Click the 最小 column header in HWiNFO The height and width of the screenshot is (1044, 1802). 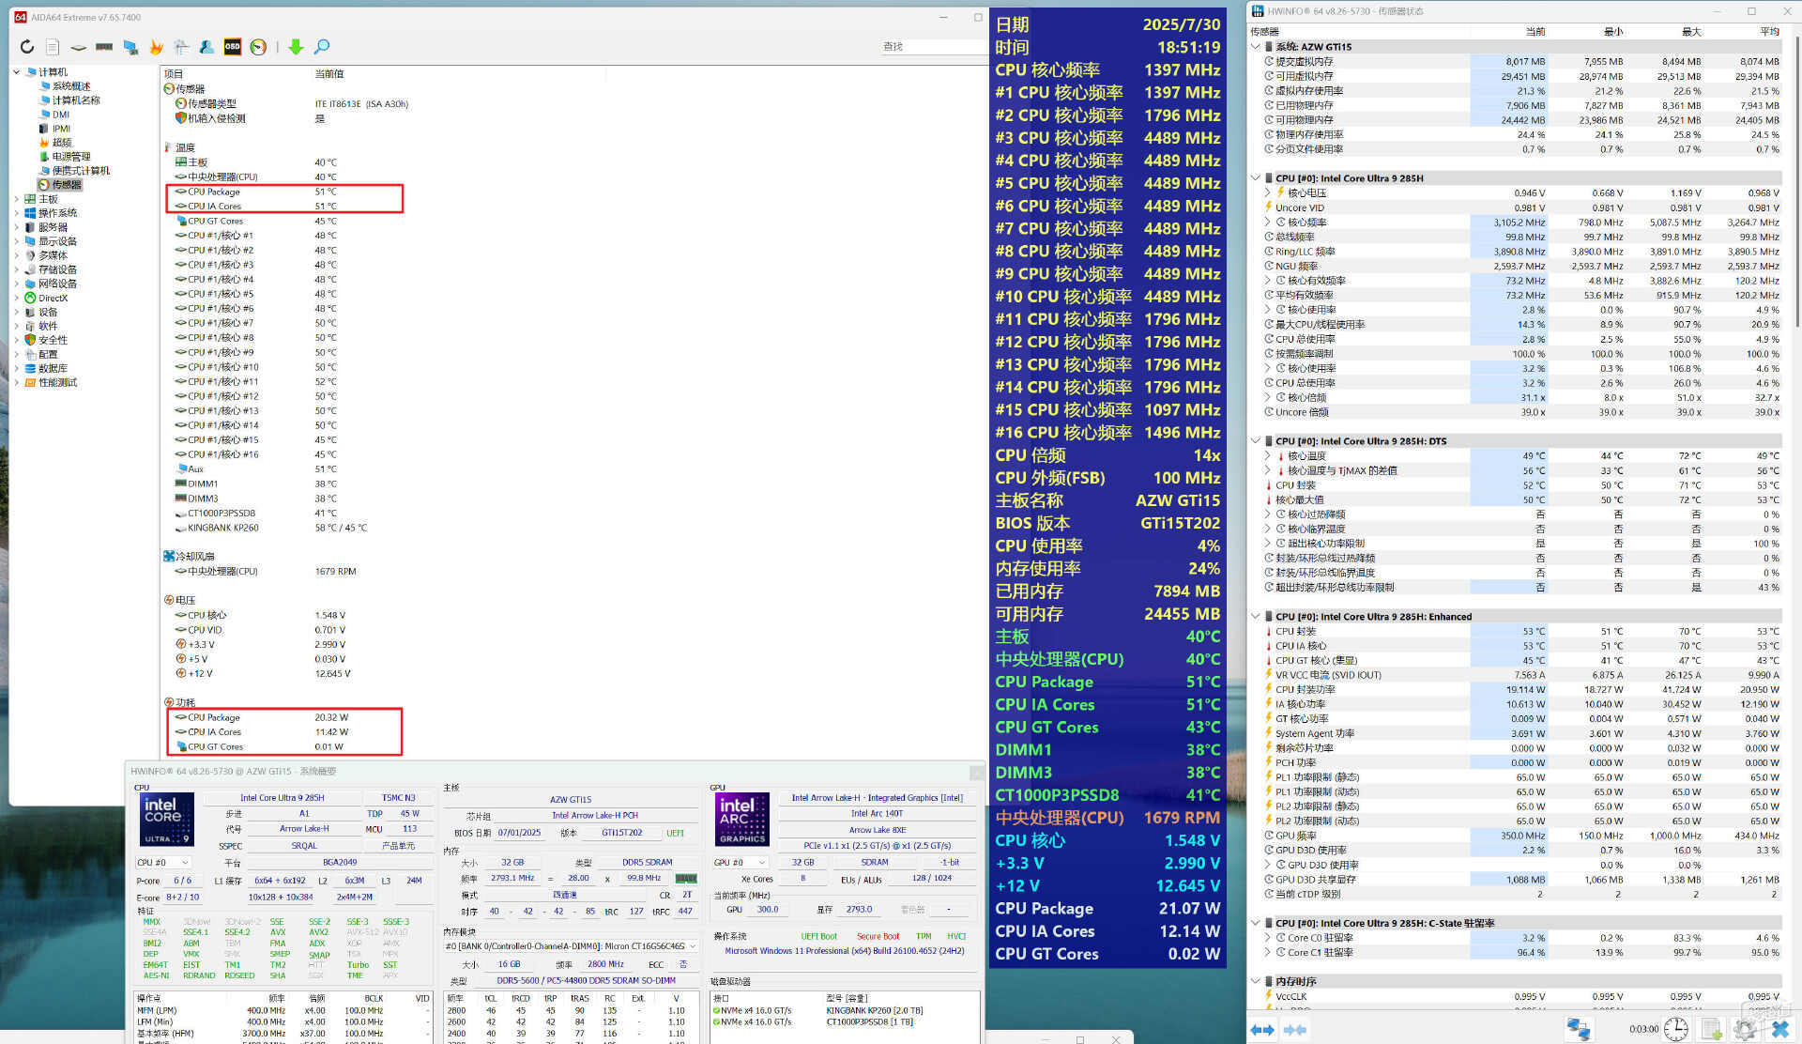coord(1613,31)
